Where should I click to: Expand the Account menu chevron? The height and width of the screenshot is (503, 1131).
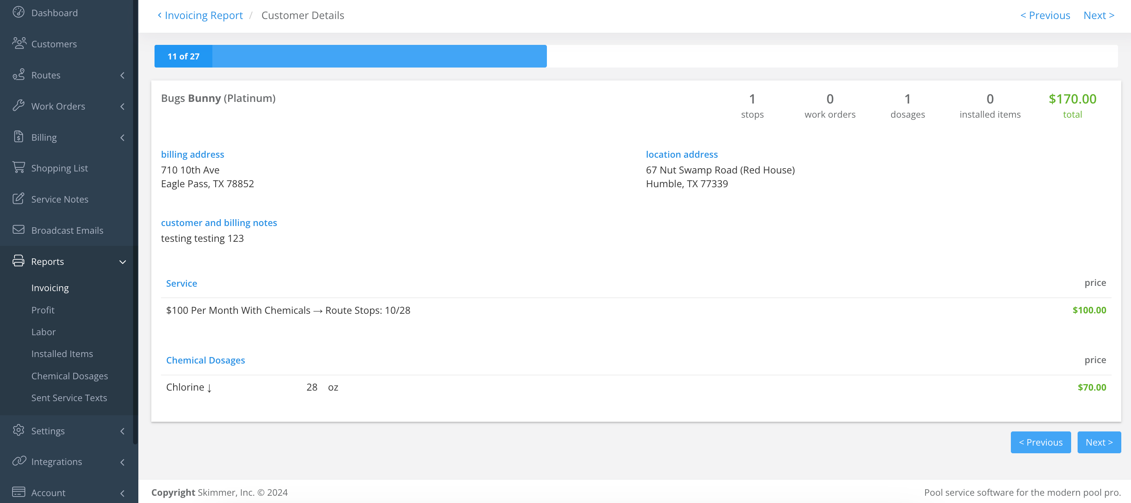[123, 493]
